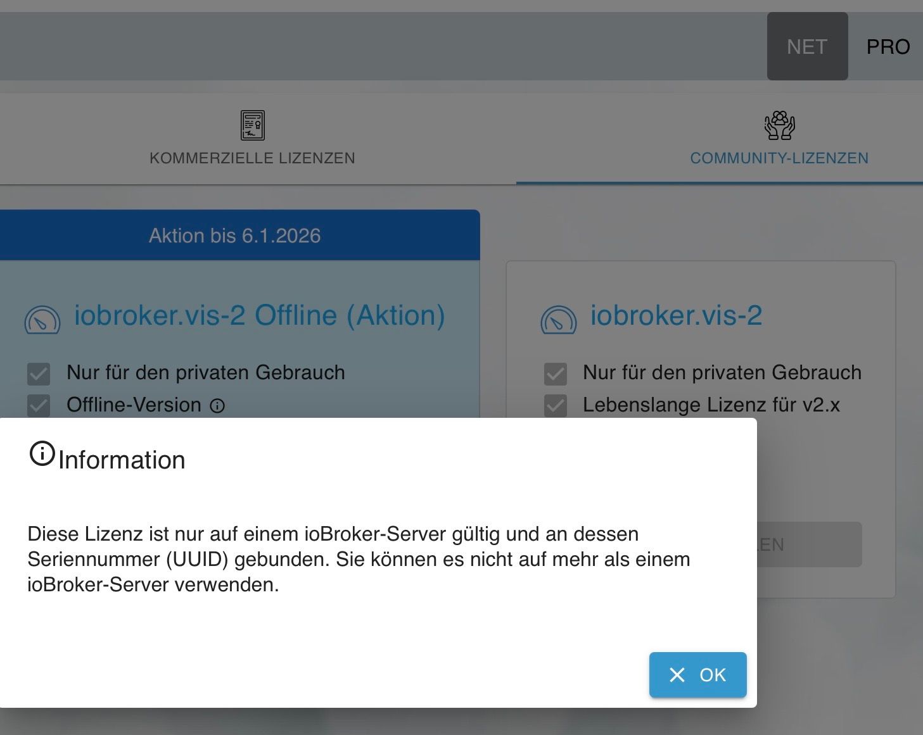Toggle private-use checkbox in the right-hand vis-2 card
The image size is (923, 735).
pyautogui.click(x=555, y=374)
